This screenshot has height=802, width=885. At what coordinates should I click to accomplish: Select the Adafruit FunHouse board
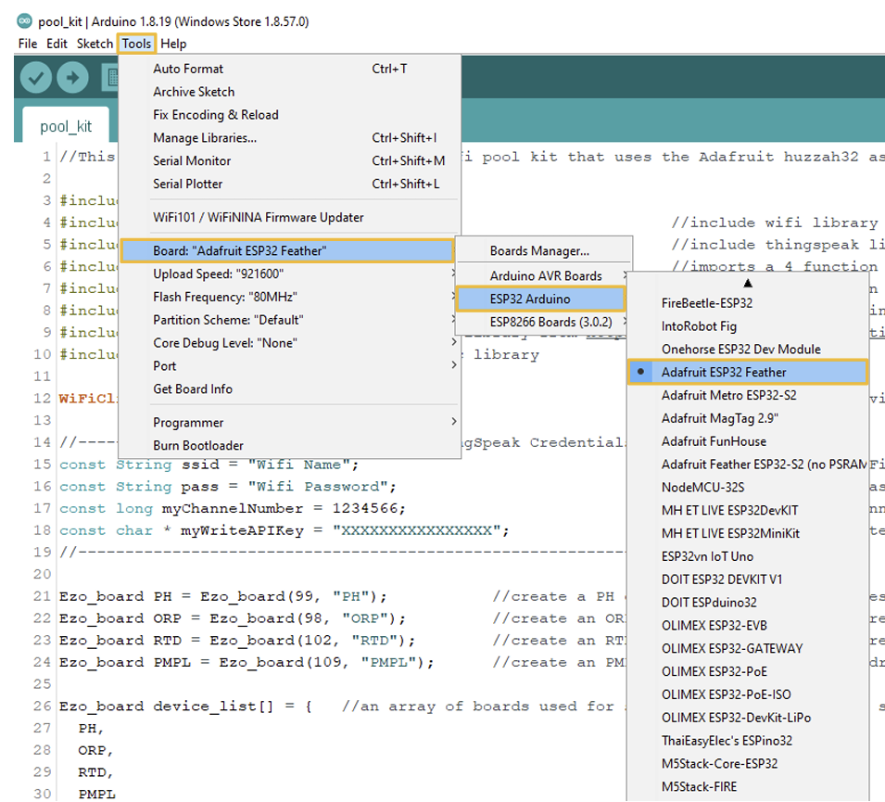point(748,441)
